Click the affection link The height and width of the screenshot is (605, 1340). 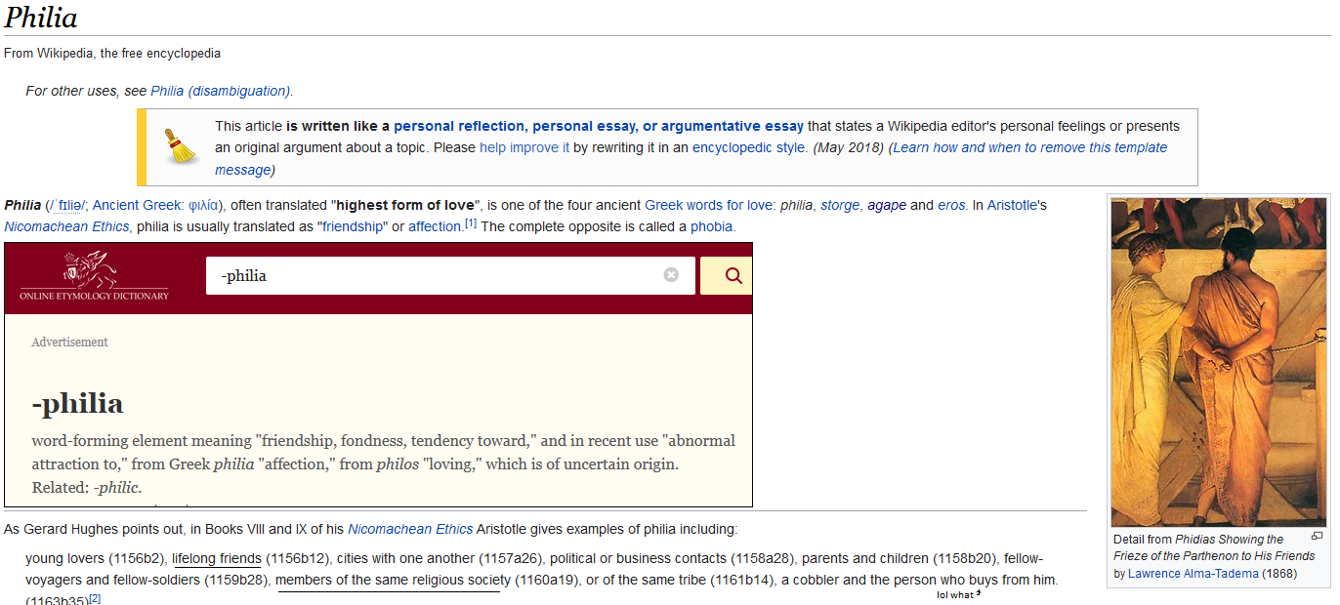pyautogui.click(x=435, y=226)
